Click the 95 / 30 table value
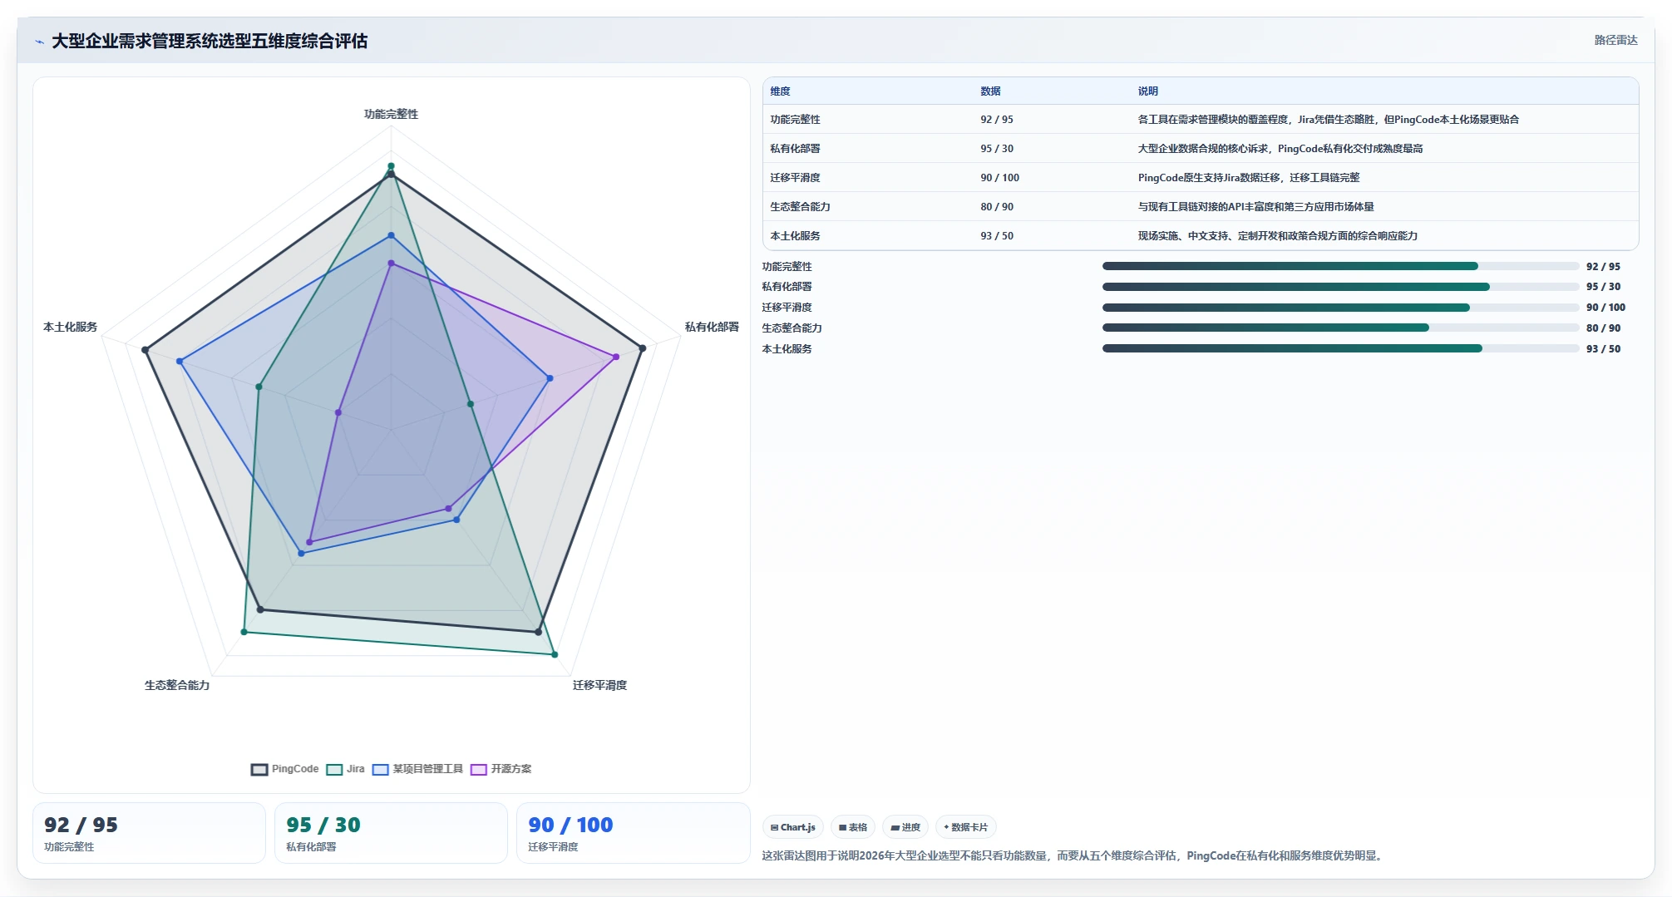The image size is (1672, 897). point(997,149)
